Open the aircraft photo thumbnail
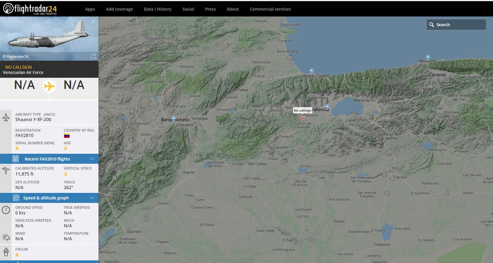This screenshot has height=263, width=493. coord(49,39)
